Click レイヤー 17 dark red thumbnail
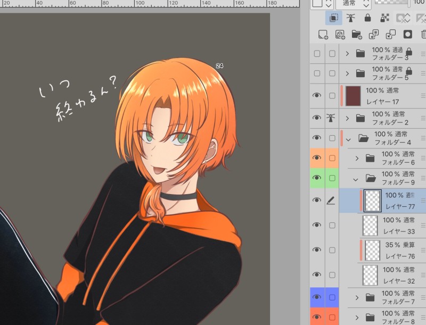Viewport: 426px width, 325px height. pyautogui.click(x=353, y=96)
